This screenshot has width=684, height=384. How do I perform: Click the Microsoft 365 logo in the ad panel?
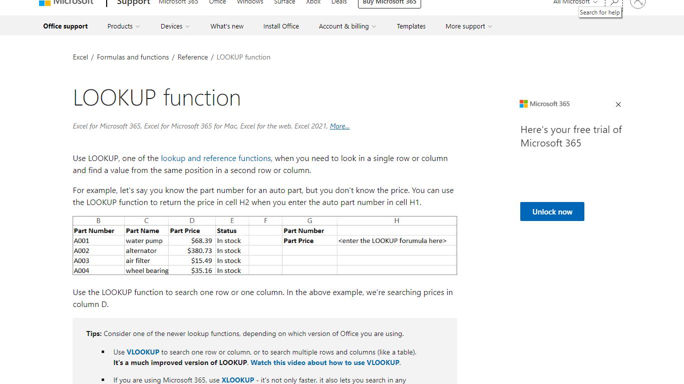coord(545,104)
